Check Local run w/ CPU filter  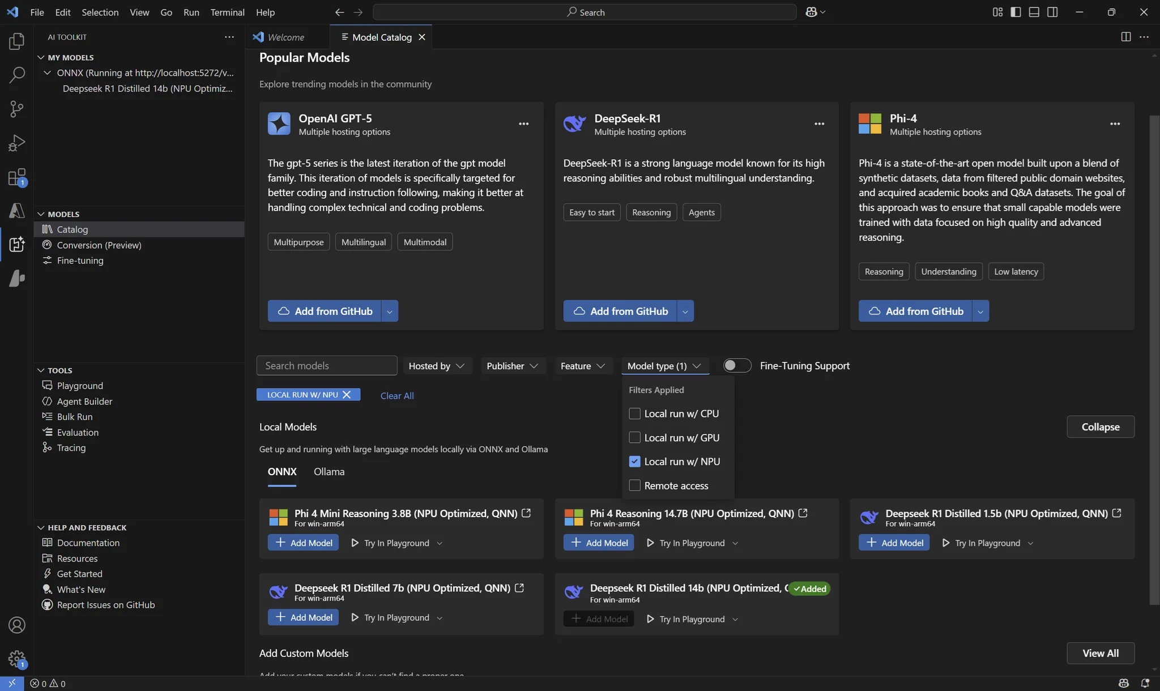[x=634, y=413]
